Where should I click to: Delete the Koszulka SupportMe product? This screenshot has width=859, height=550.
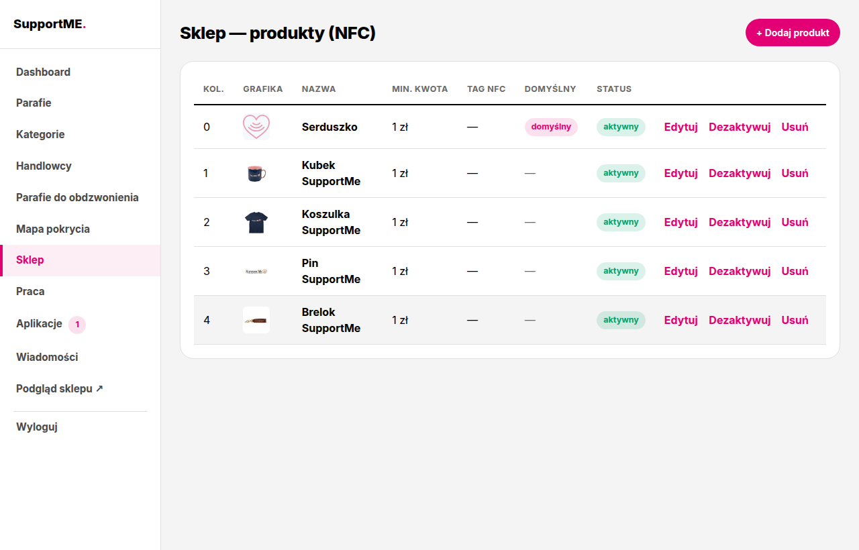[795, 222]
